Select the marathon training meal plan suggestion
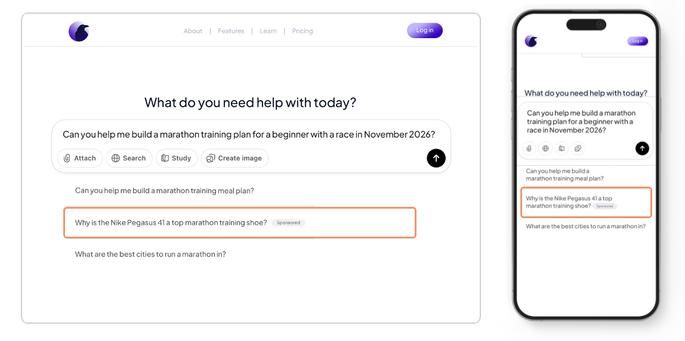The height and width of the screenshot is (341, 685). tap(164, 191)
